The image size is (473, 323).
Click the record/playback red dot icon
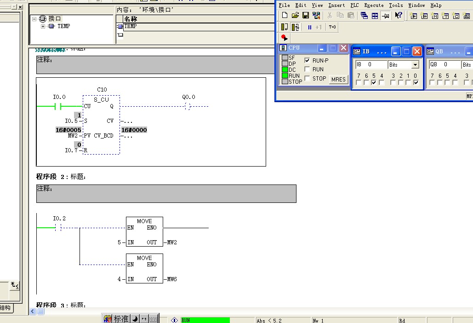click(284, 38)
